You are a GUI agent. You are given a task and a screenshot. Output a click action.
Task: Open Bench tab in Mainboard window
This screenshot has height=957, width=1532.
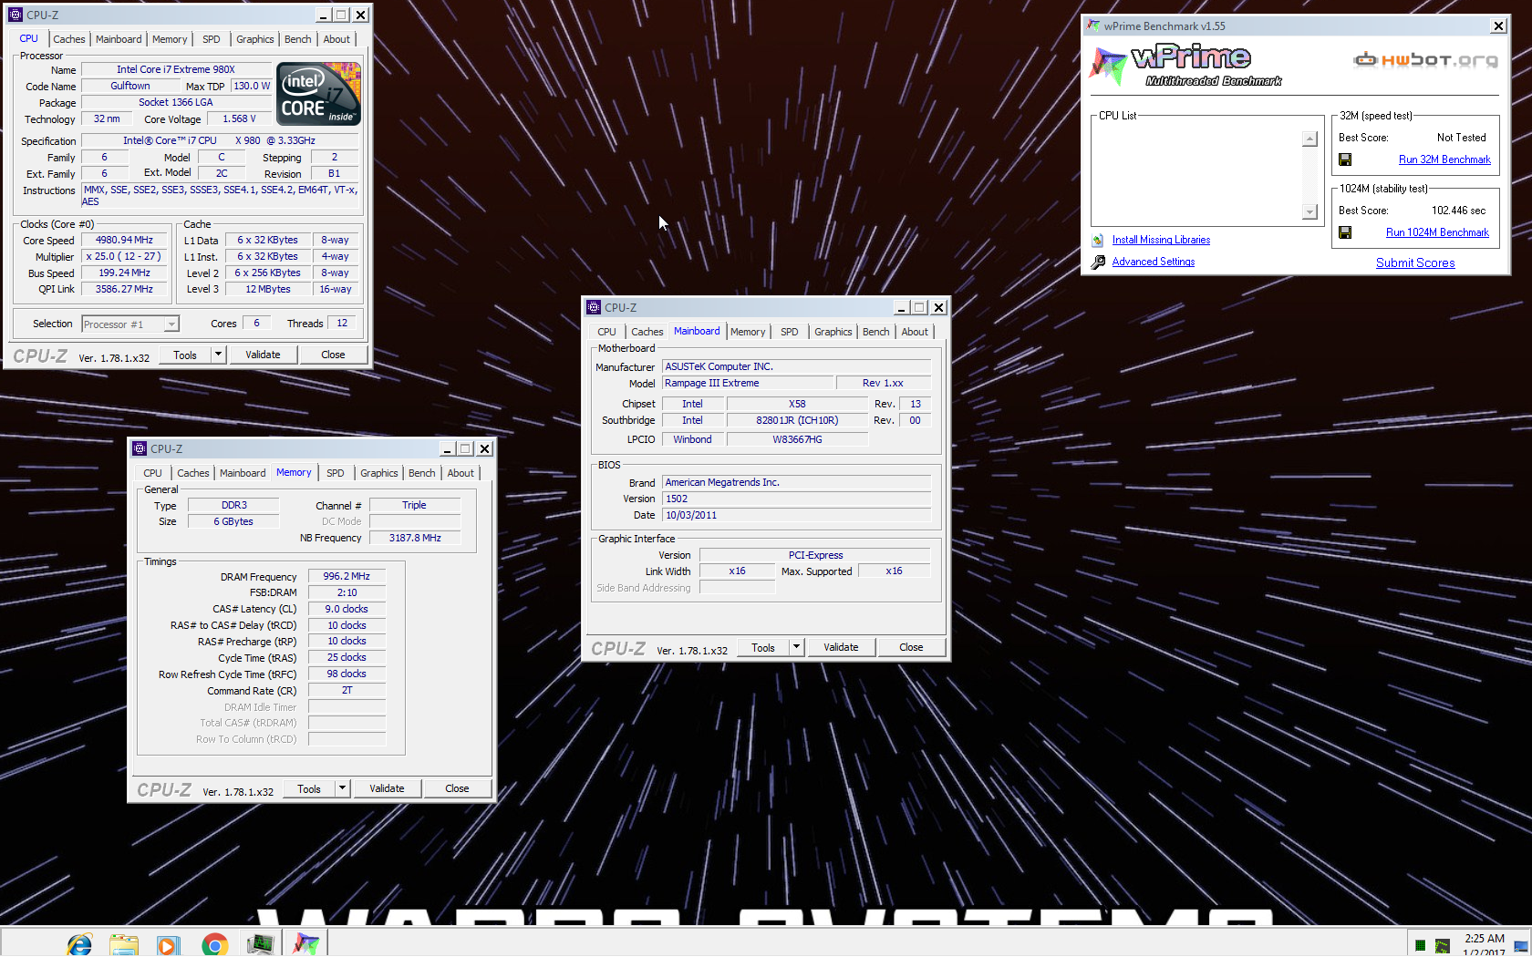tap(875, 332)
